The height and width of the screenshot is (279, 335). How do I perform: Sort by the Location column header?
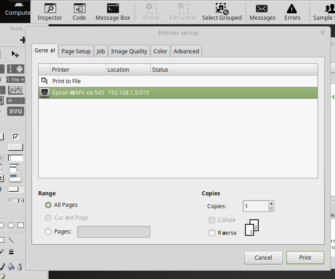[128, 70]
